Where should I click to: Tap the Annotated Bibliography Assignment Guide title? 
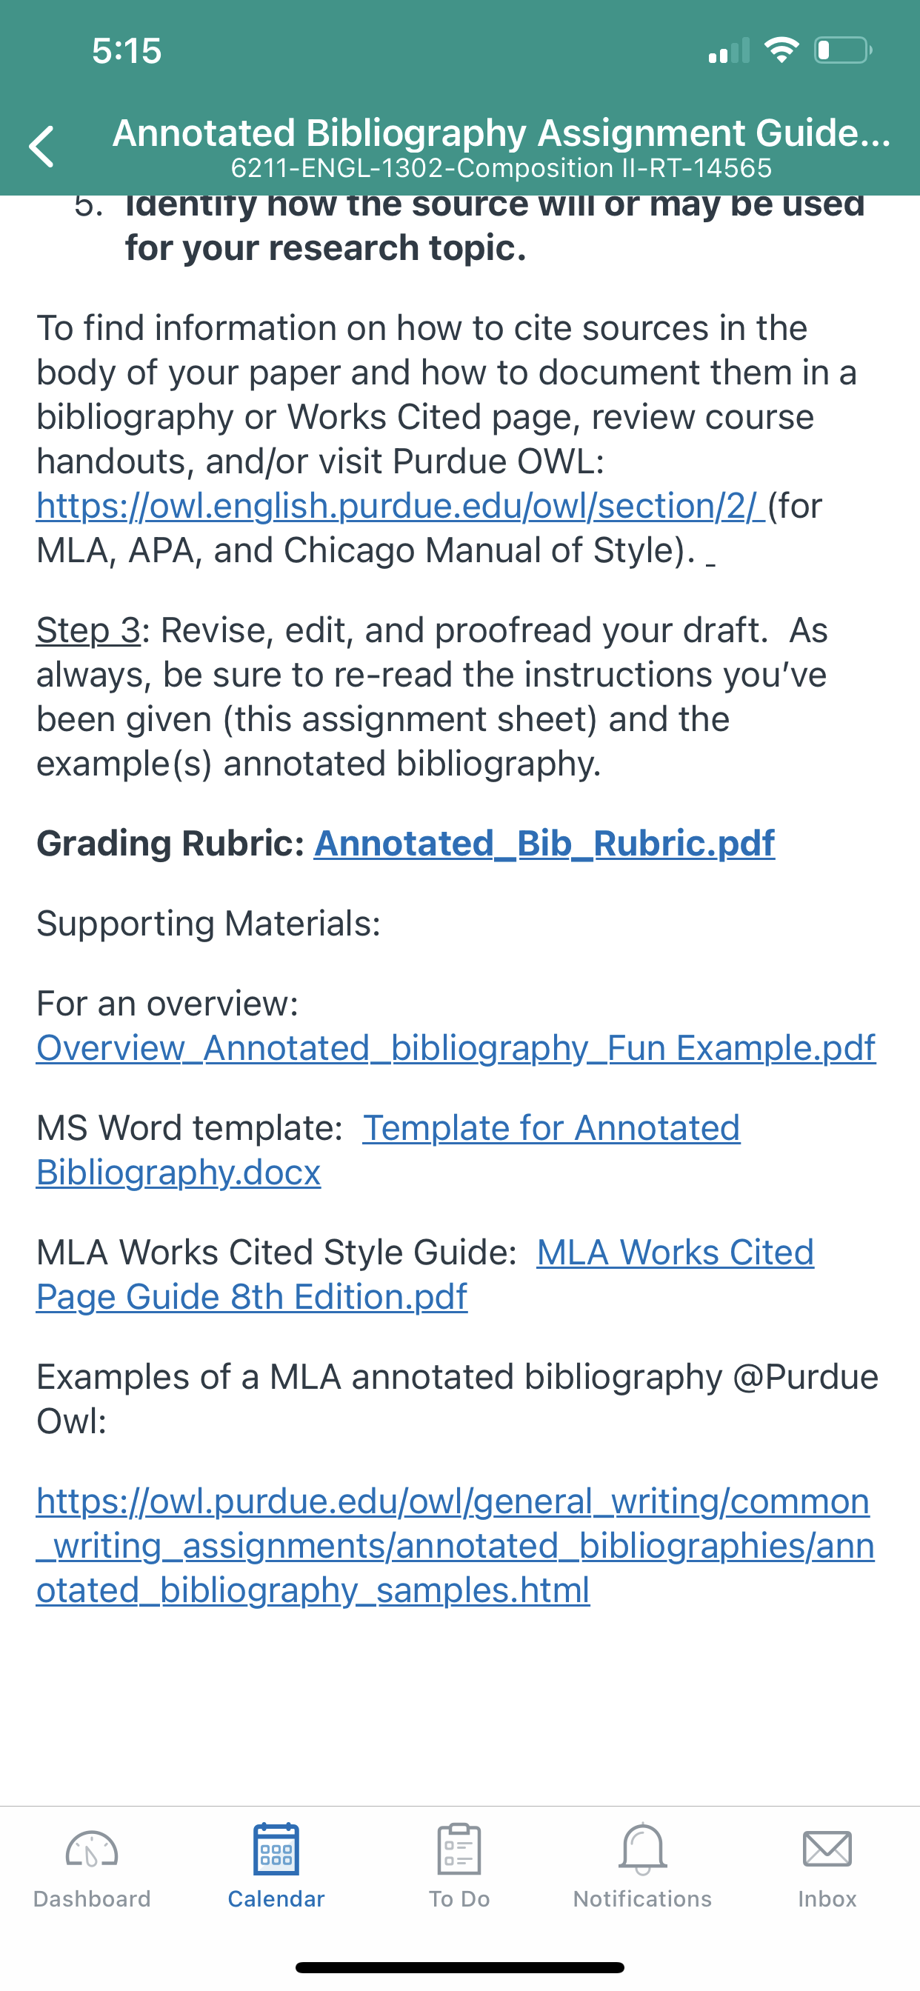tap(501, 133)
